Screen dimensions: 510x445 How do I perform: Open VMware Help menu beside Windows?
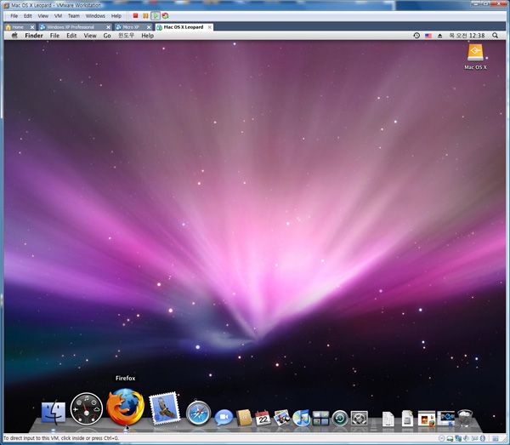point(116,15)
